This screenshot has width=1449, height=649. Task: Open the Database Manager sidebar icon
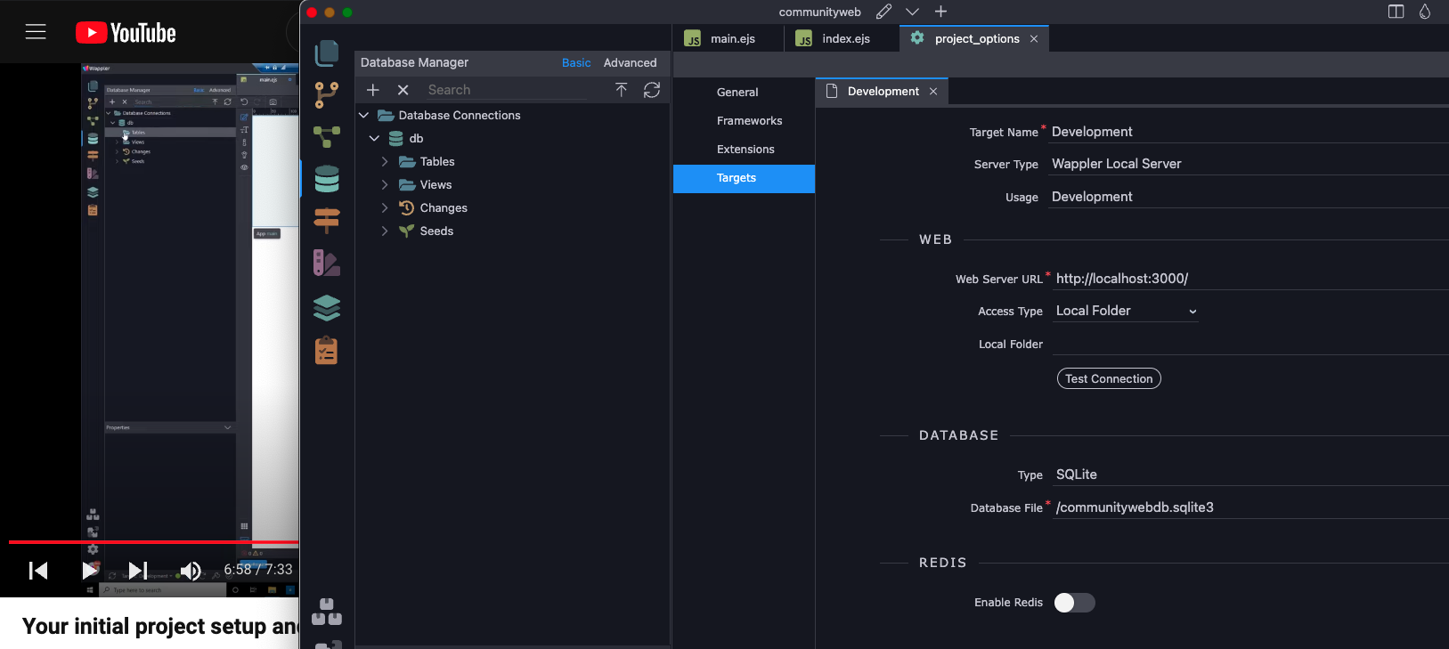click(327, 179)
